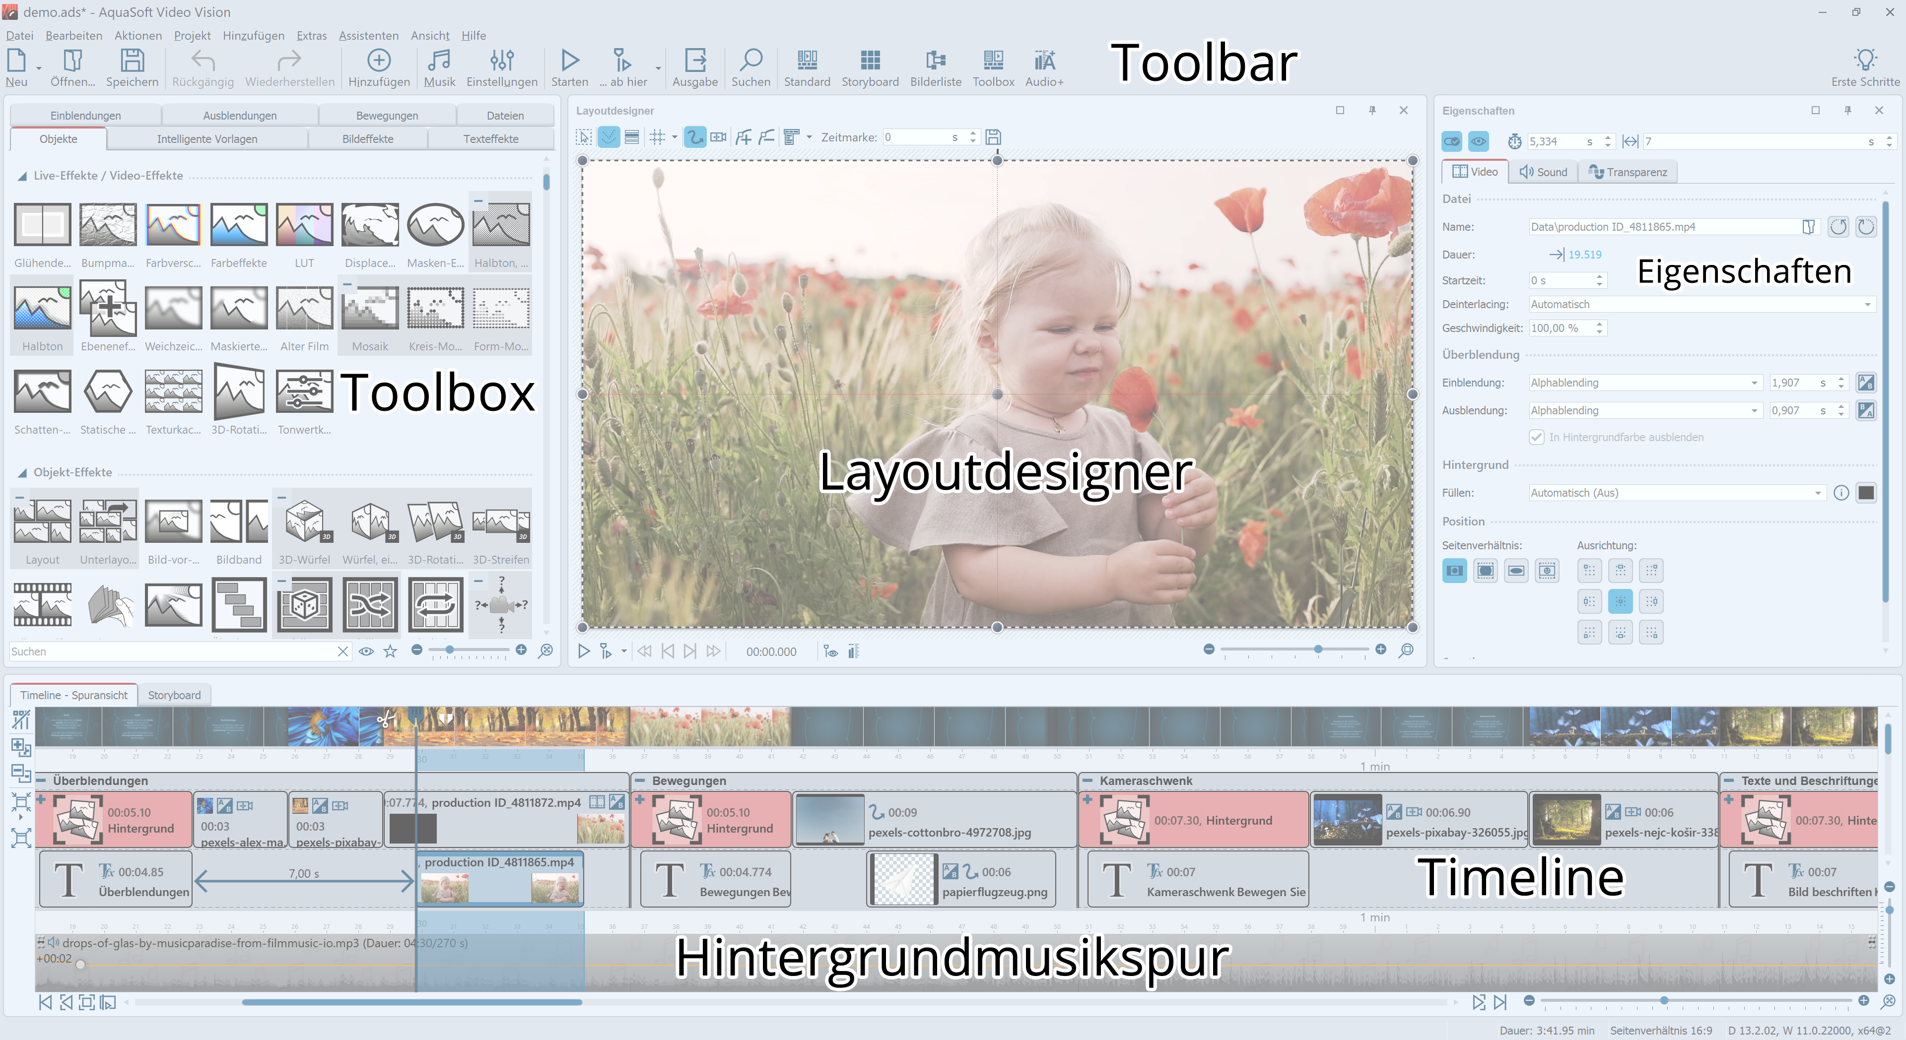Toggle 'In Hintergrundfarbe ausblenden' checkbox

tap(1536, 437)
